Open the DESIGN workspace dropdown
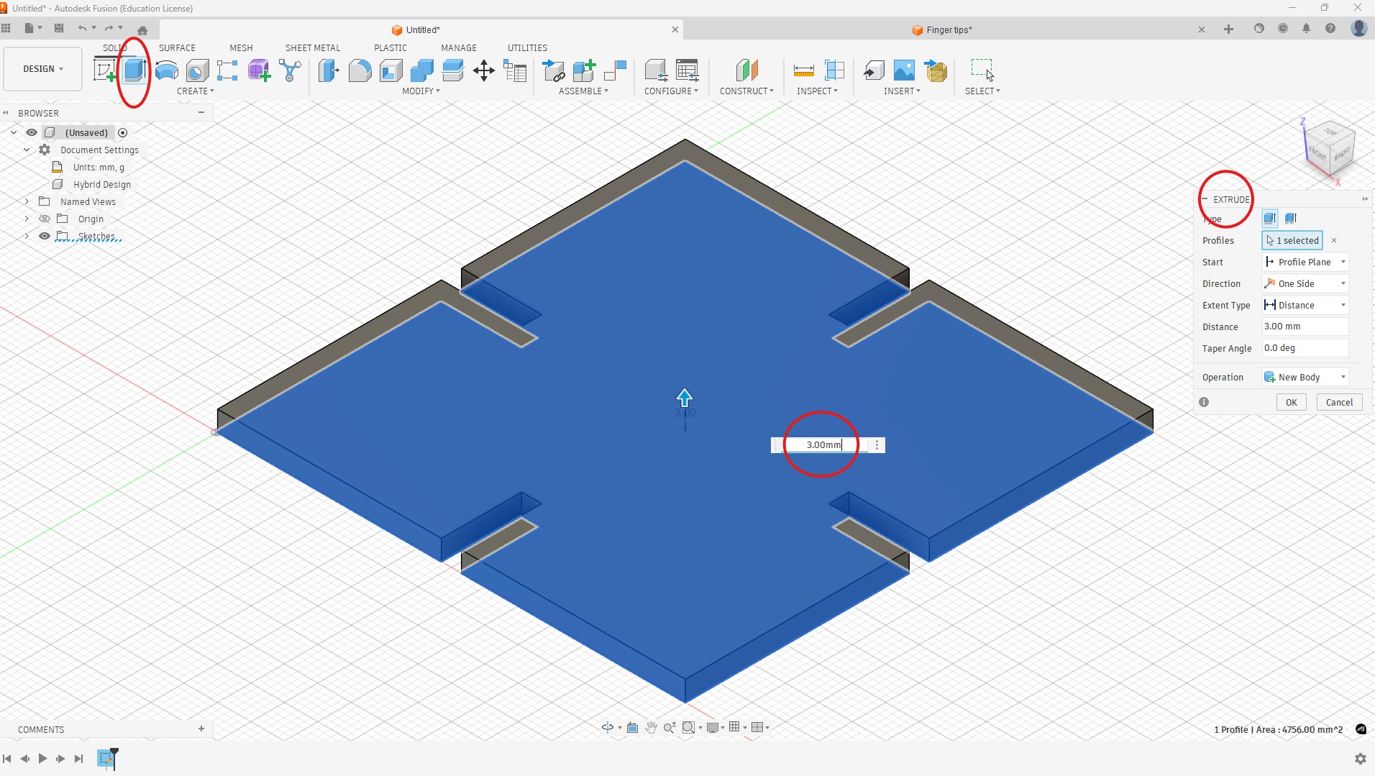Screen dimensions: 1375x776 42,69
